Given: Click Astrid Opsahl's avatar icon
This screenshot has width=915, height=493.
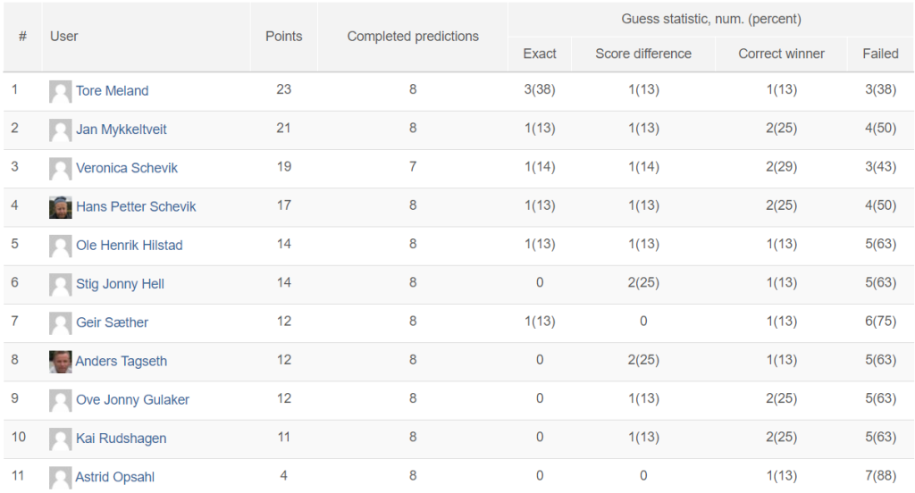Looking at the screenshot, I should click(60, 478).
